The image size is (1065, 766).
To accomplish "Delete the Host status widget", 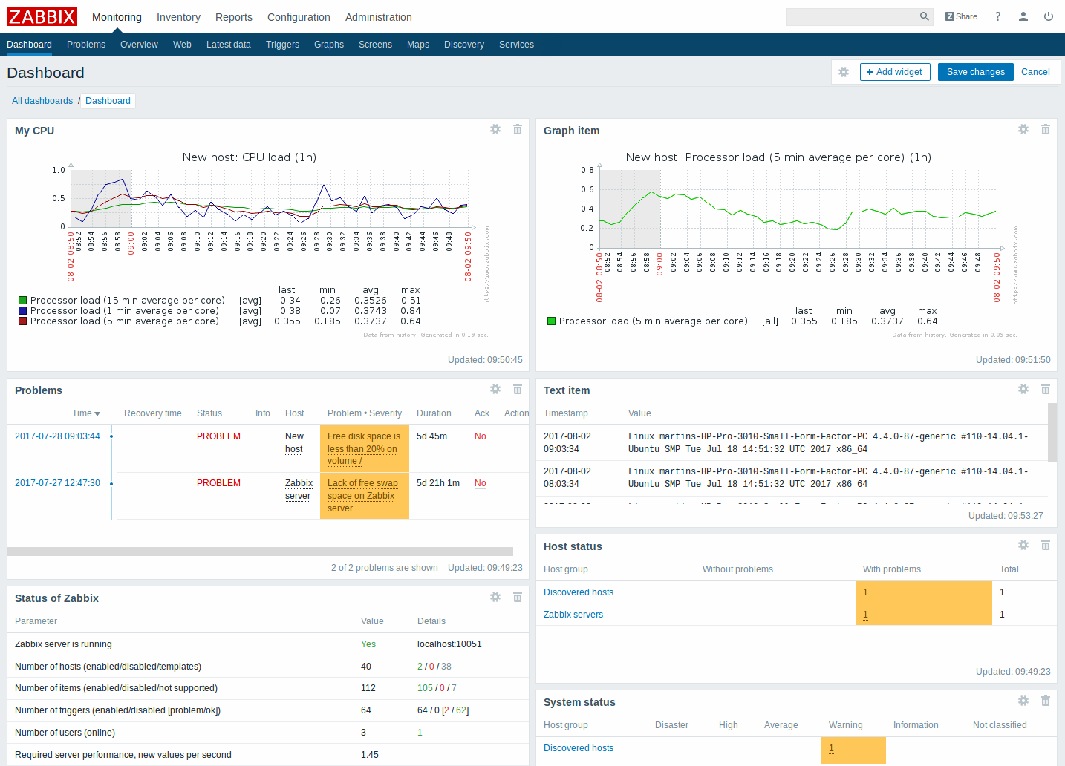I will coord(1046,545).
